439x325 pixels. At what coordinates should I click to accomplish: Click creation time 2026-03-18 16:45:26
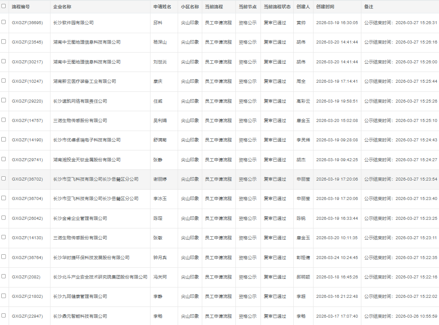[337, 277]
